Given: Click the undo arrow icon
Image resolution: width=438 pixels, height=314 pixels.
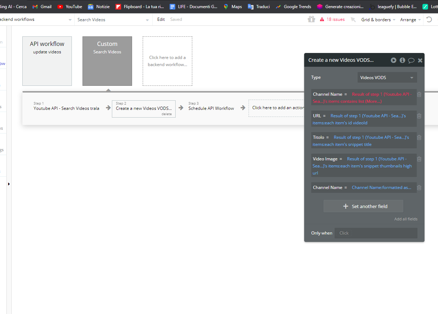Looking at the screenshot, I should [x=429, y=19].
